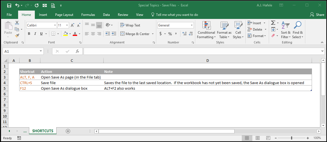Toggle Wrap Text
The width and height of the screenshot is (327, 142).
[x=130, y=25]
